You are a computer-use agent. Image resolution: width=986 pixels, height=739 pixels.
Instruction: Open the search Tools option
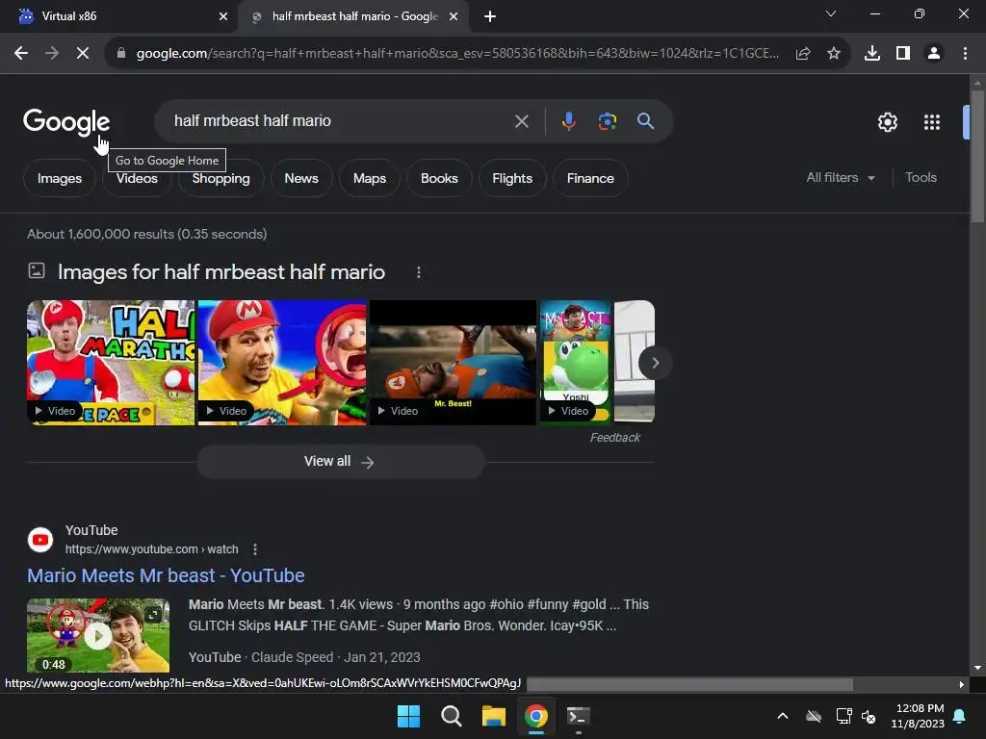pyautogui.click(x=921, y=178)
